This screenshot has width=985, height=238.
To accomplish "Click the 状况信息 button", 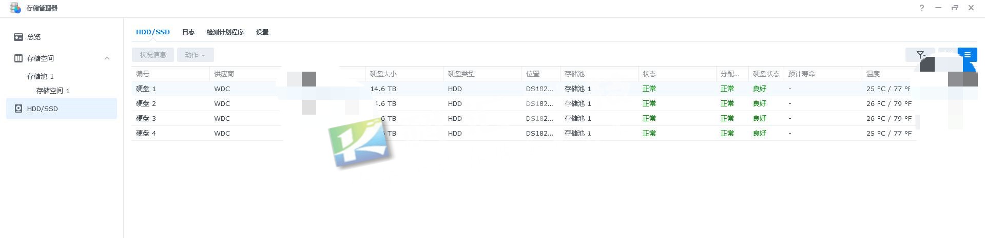I will (153, 55).
